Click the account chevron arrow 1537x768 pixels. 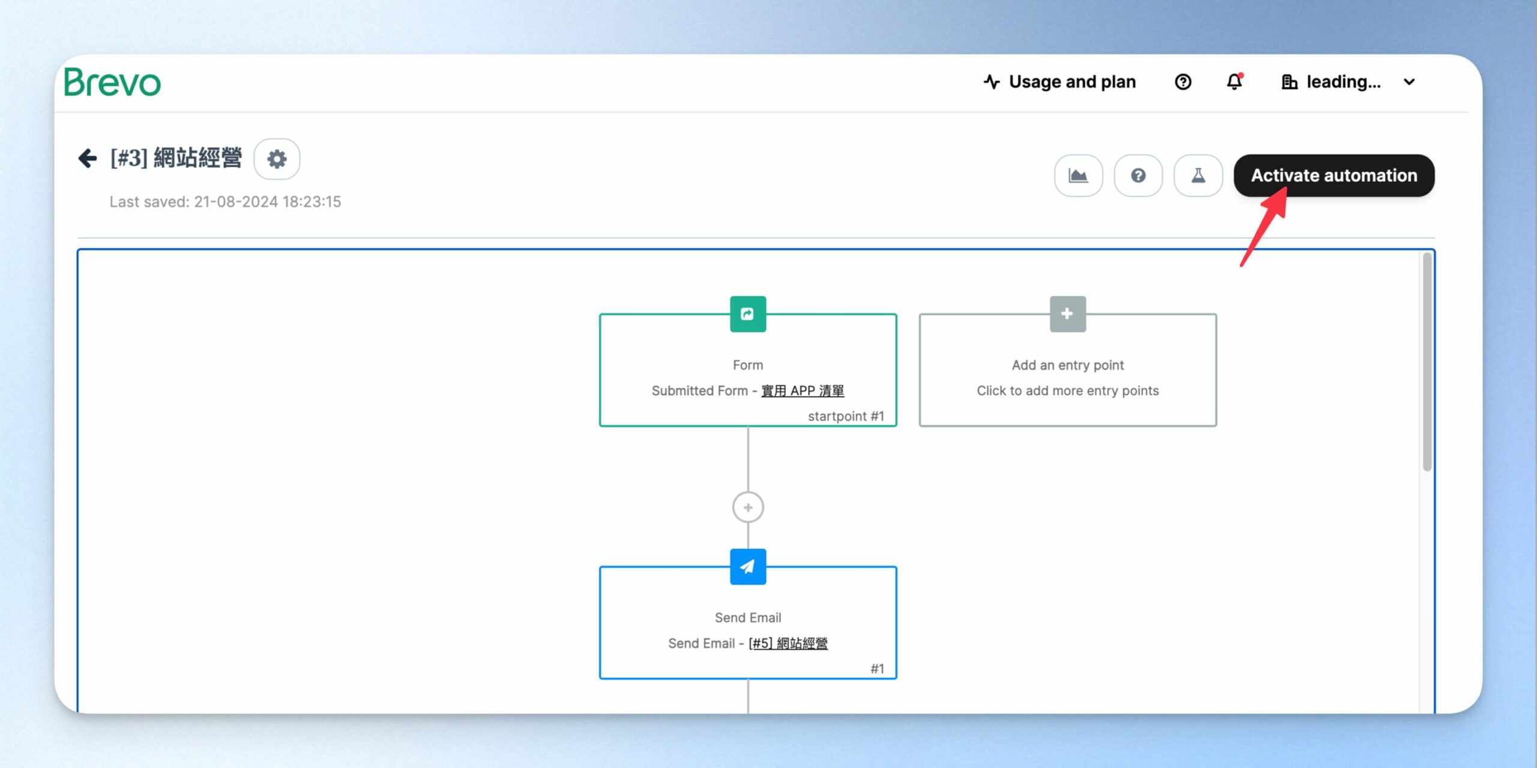[x=1410, y=82]
